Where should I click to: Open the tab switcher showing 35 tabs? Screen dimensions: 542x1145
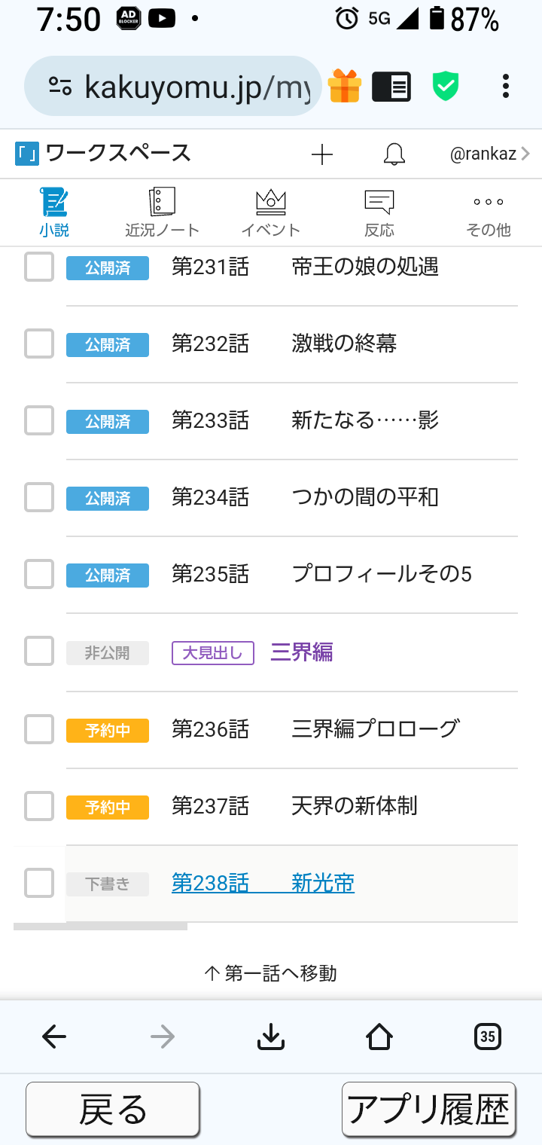pos(488,1037)
